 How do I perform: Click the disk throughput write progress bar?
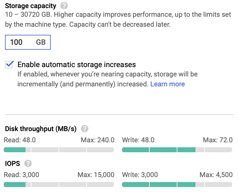pyautogui.click(x=177, y=150)
